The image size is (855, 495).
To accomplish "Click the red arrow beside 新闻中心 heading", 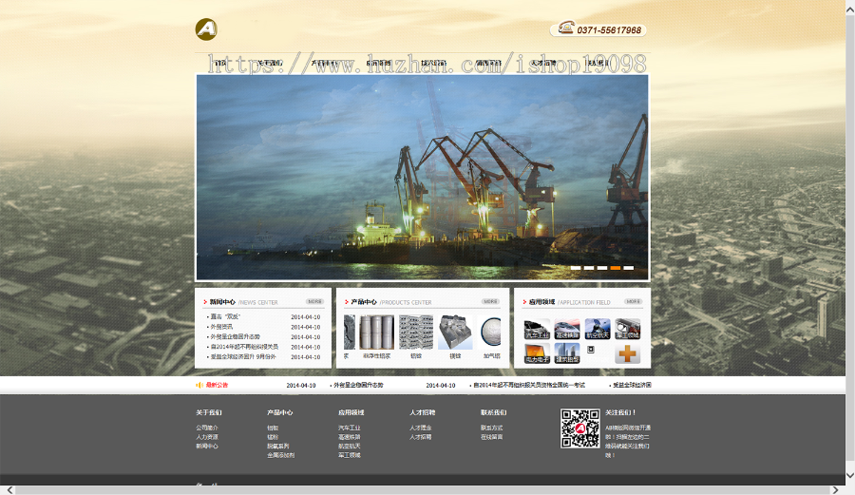I will click(x=205, y=302).
